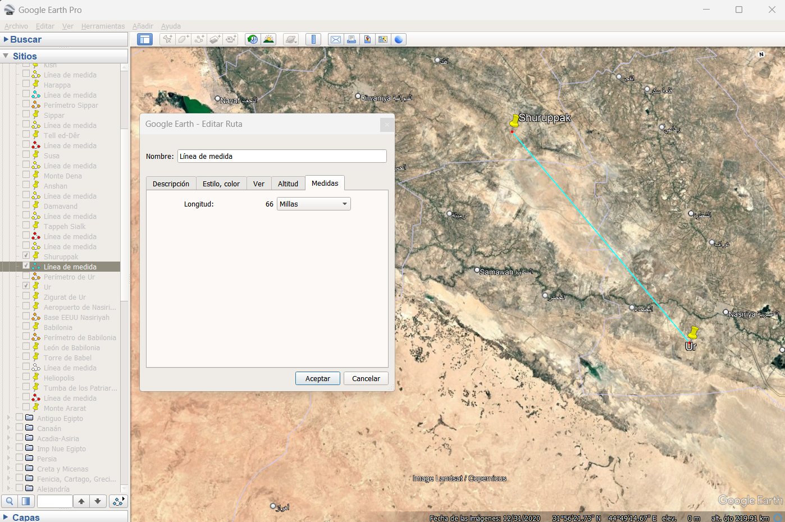Click the Nombre text field
The height and width of the screenshot is (522, 785).
click(282, 156)
